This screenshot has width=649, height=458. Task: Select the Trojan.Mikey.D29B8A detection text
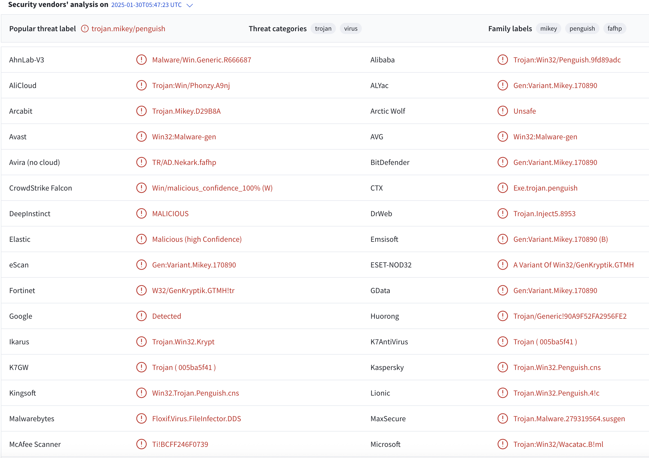186,111
